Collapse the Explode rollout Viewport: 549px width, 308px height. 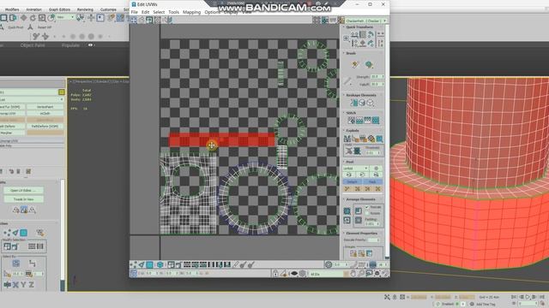click(353, 131)
